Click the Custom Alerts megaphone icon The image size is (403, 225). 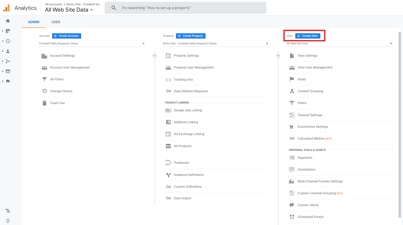coord(292,205)
